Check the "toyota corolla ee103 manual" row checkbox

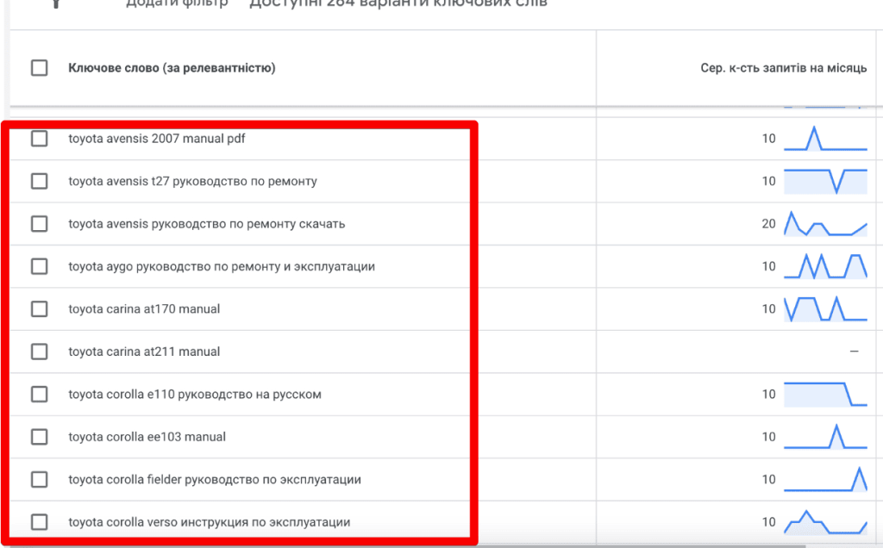39,437
